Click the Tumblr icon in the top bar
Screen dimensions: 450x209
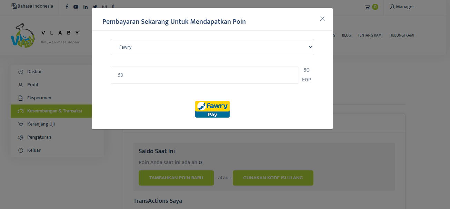(113, 7)
